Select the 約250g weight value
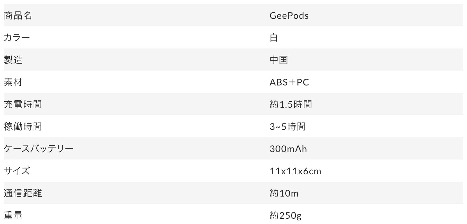 pyautogui.click(x=285, y=215)
